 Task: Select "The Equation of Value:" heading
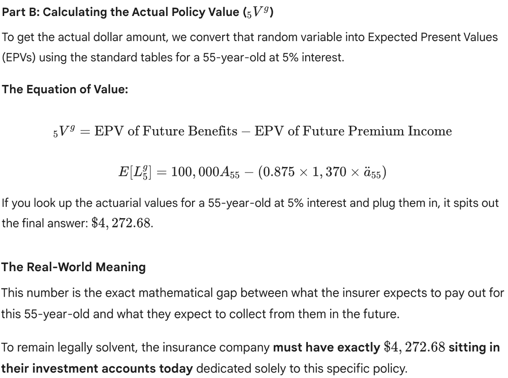pos(65,89)
